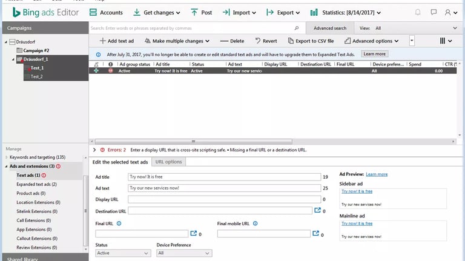This screenshot has width=465, height=261.
Task: Open the toolbar overflow arrow
Action: coord(412,41)
